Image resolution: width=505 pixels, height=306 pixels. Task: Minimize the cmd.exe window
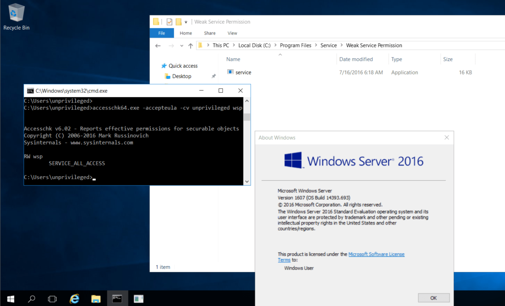pyautogui.click(x=201, y=91)
